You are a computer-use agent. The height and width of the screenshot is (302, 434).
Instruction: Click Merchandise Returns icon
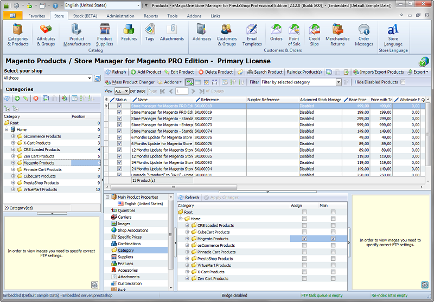tap(337, 34)
